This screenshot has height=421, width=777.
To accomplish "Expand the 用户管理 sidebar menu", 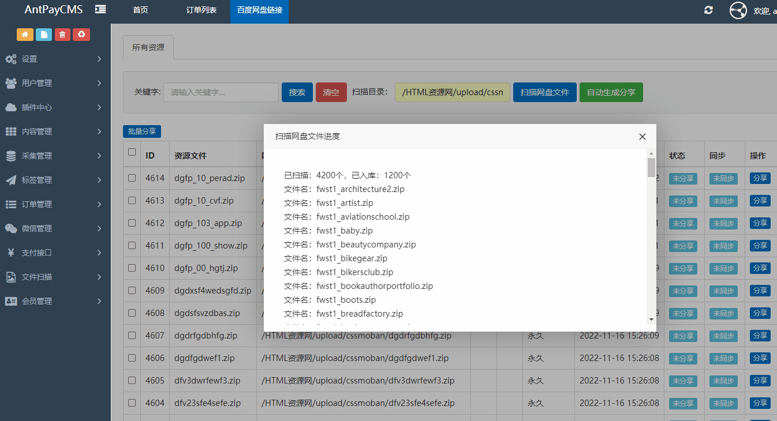I will pyautogui.click(x=55, y=83).
